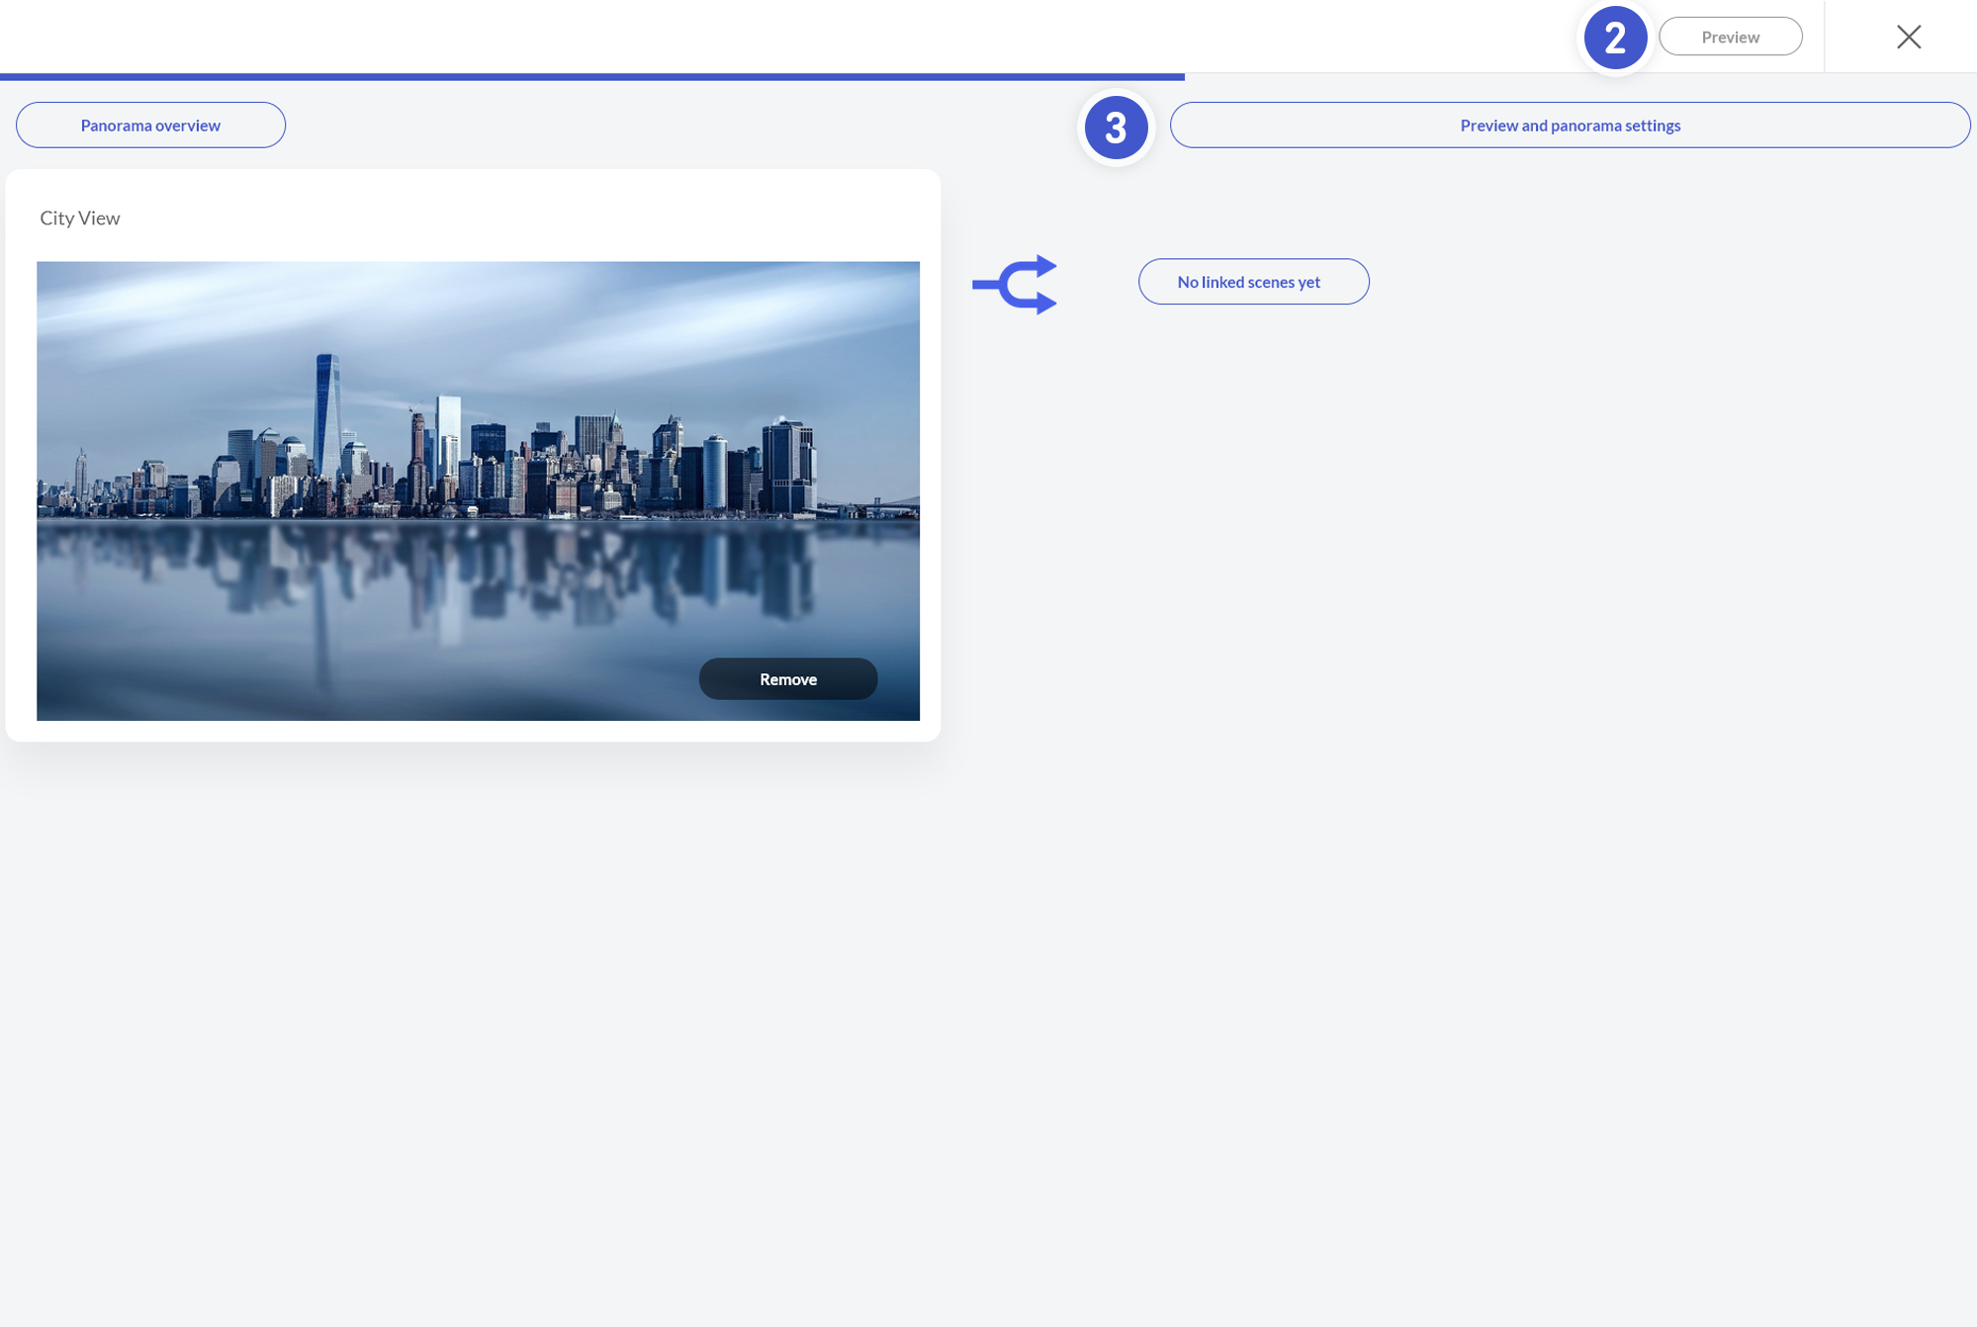The width and height of the screenshot is (1977, 1327).
Task: Click the step 2 circle badge
Action: [1615, 38]
